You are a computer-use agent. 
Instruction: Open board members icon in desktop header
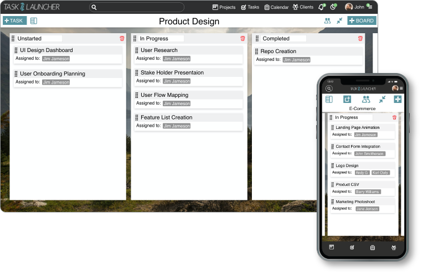coord(327,21)
